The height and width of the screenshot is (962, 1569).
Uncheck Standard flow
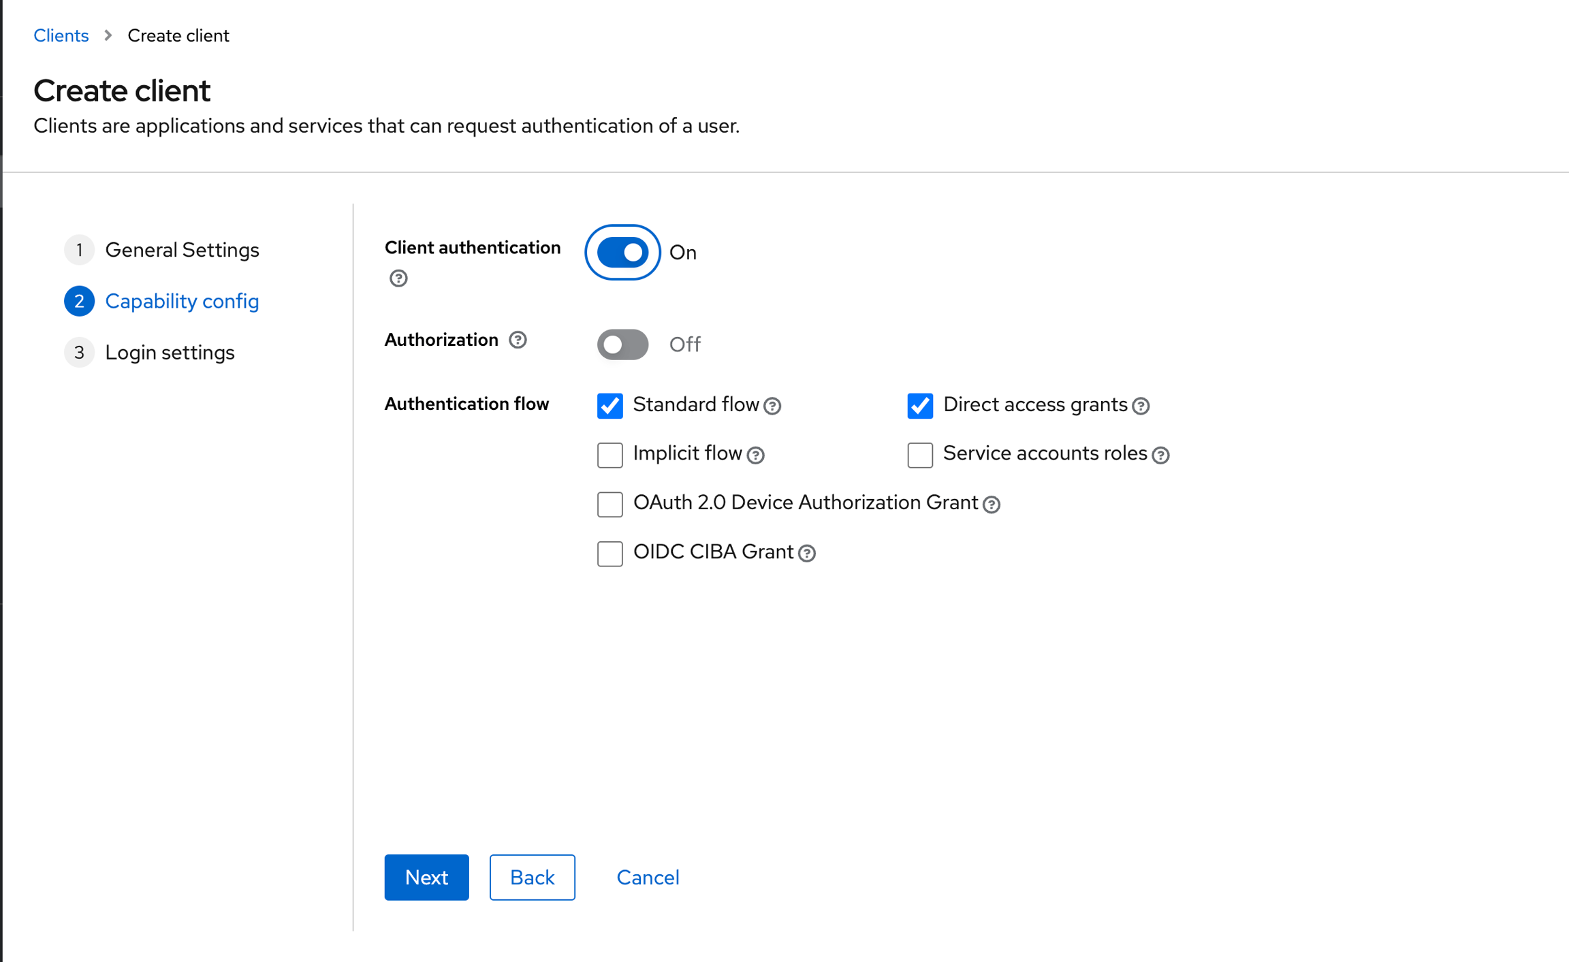coord(609,406)
